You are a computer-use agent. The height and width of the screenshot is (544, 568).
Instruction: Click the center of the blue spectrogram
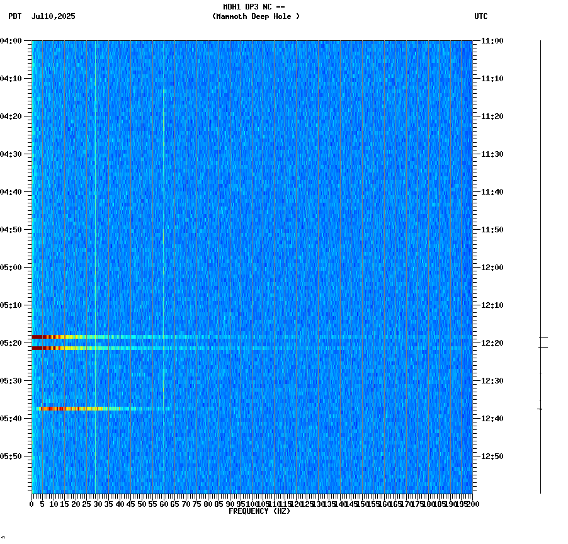pyautogui.click(x=252, y=268)
